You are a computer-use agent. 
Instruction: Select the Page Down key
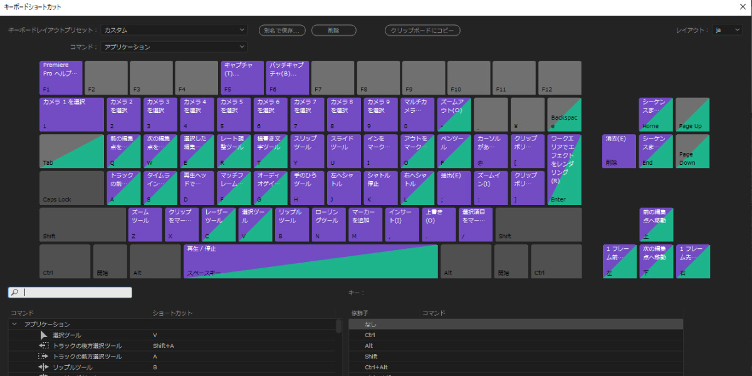693,150
